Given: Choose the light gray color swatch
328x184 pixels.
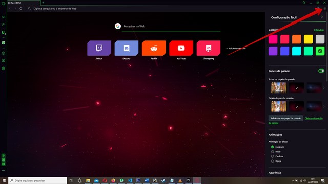Looking at the screenshot, I should 320,39.
